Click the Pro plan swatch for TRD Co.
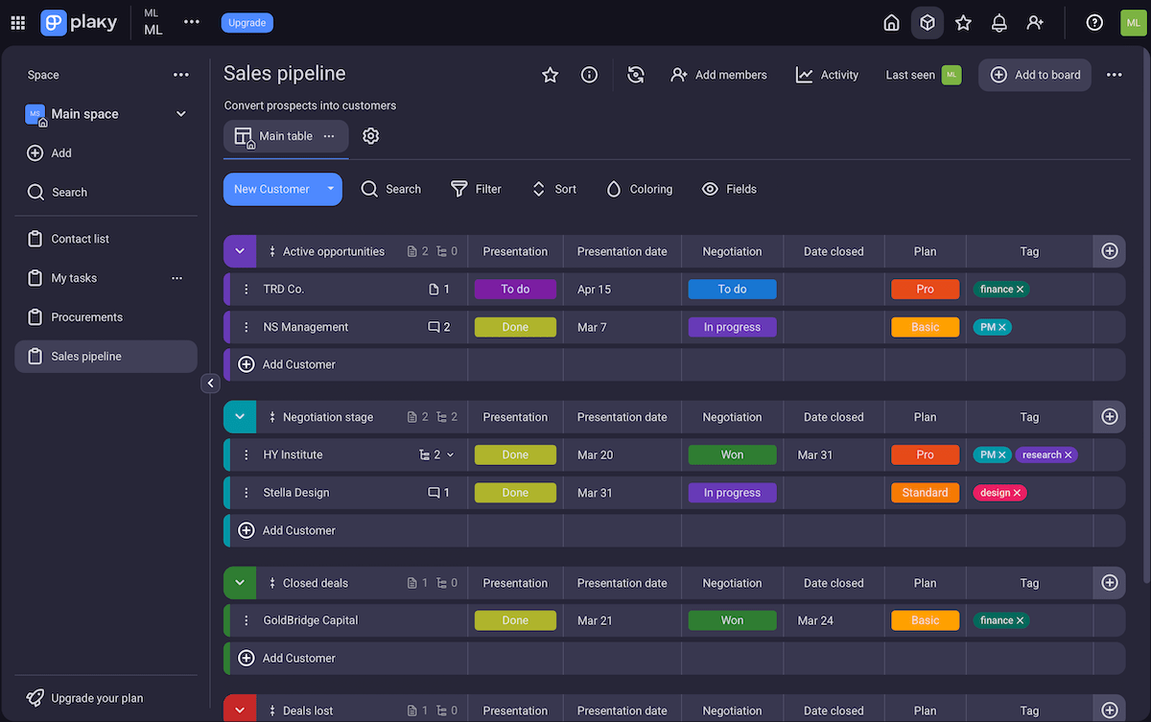The width and height of the screenshot is (1151, 722). (x=925, y=290)
